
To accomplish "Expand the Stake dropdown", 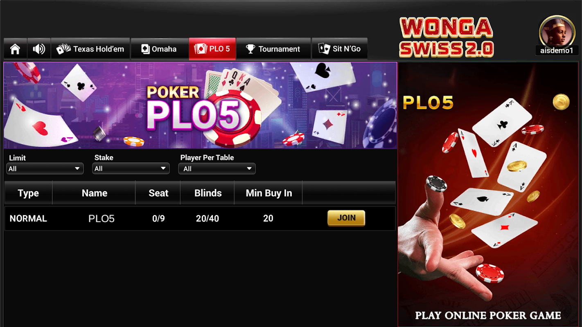I will pyautogui.click(x=131, y=168).
